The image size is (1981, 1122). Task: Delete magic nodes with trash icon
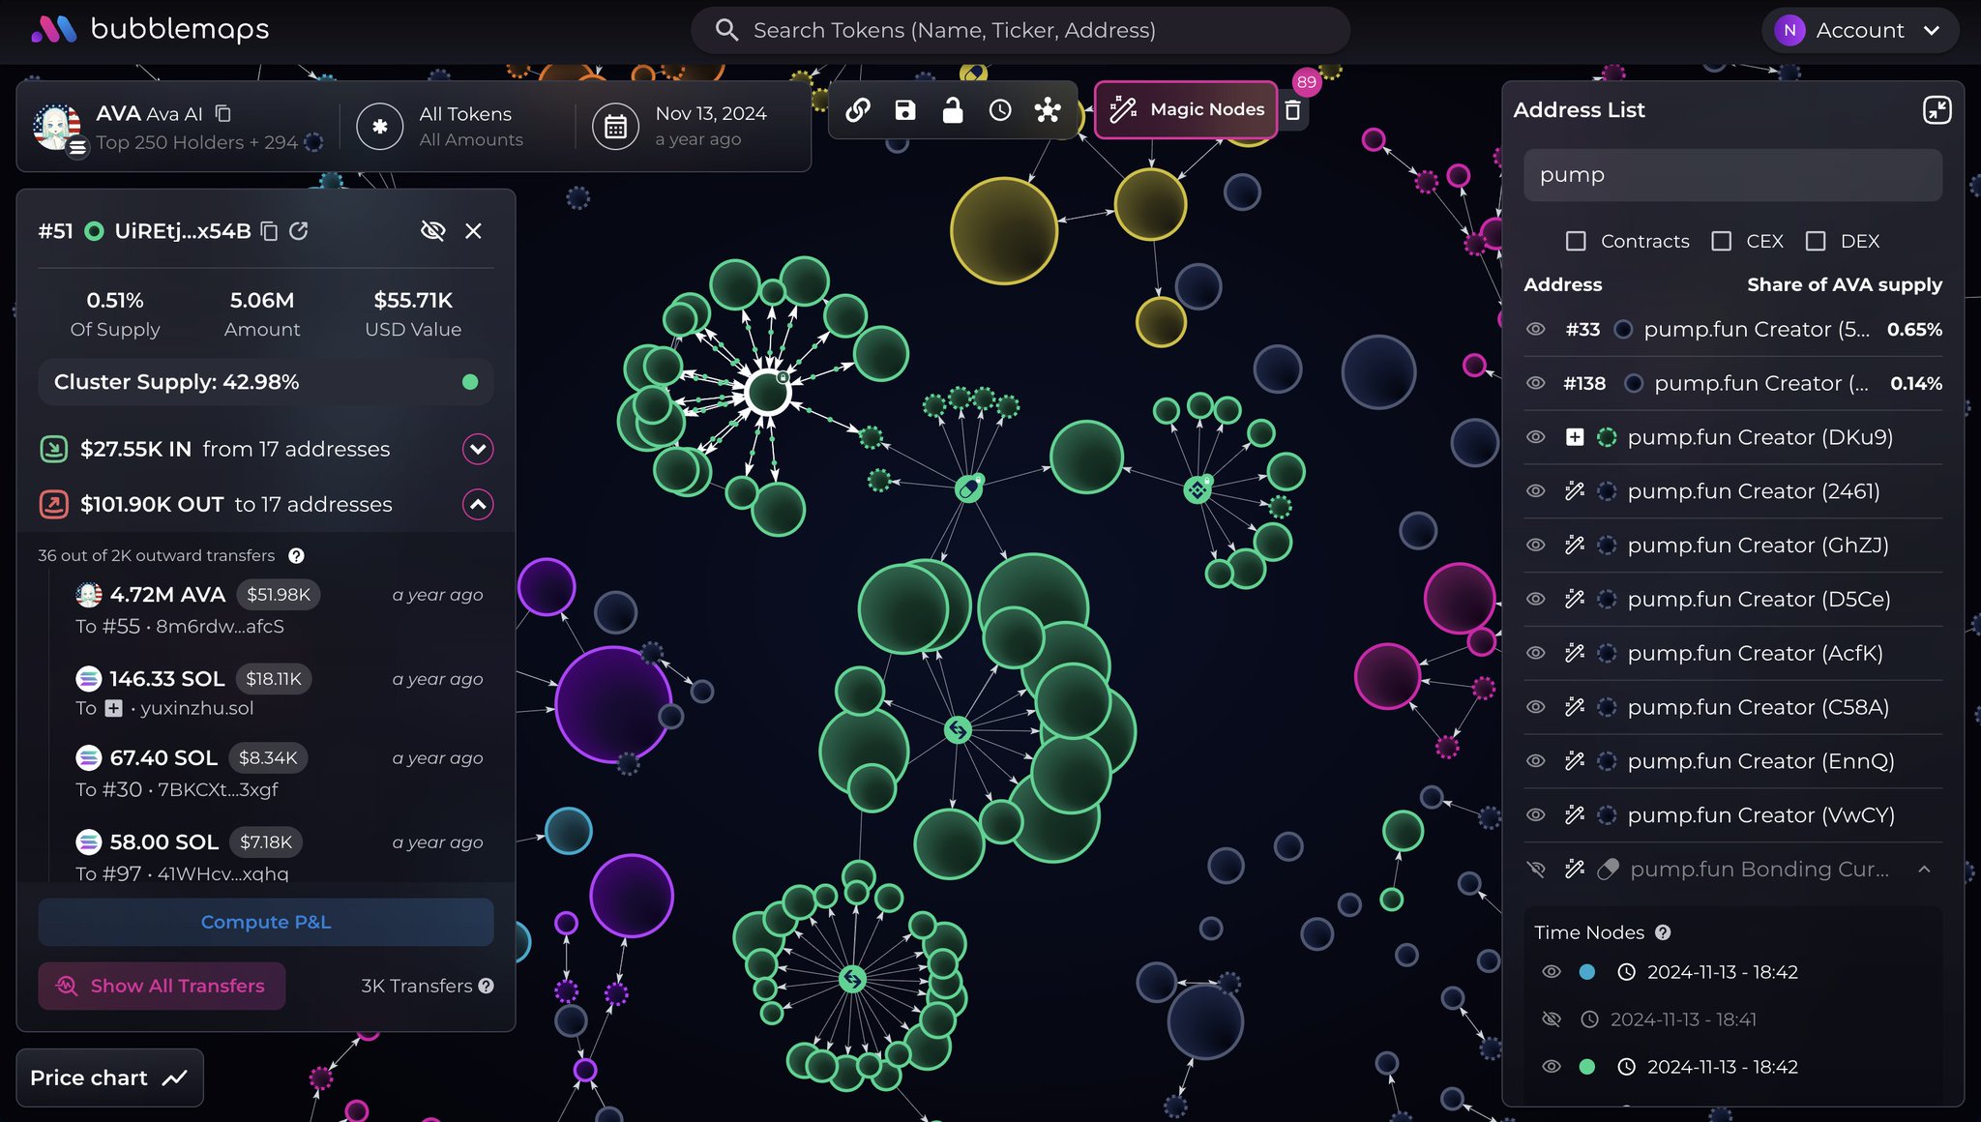pos(1292,110)
